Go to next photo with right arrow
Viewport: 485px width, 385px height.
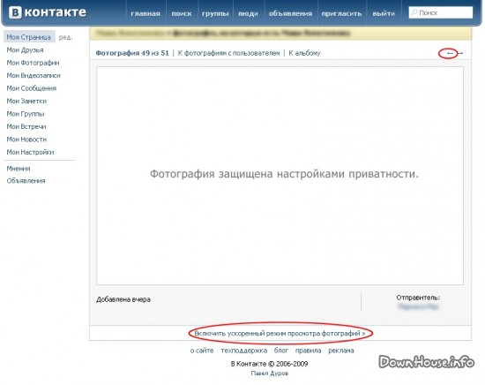[x=460, y=53]
